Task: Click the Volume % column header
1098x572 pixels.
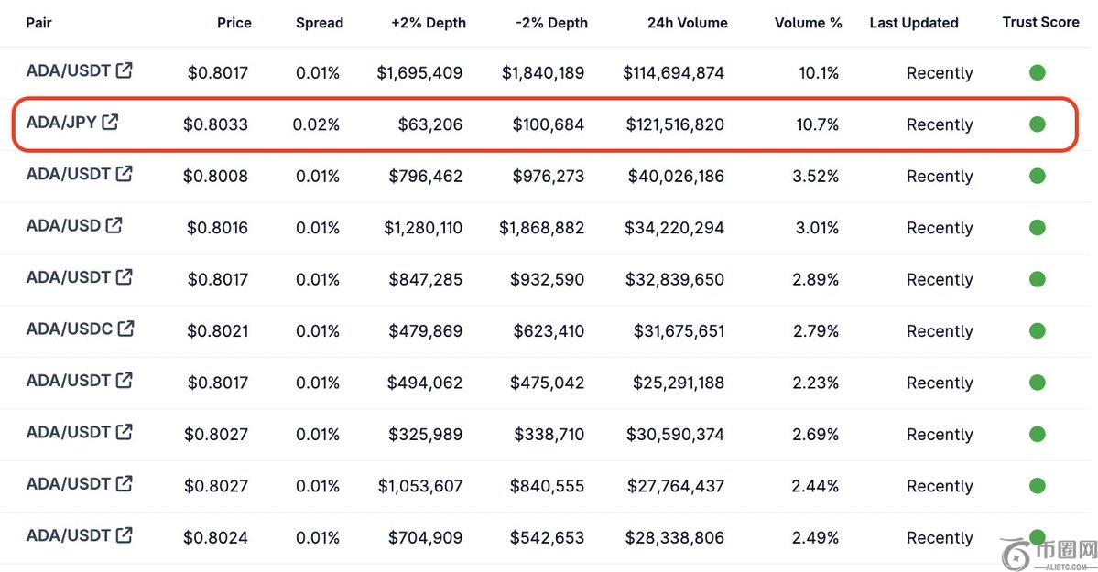Action: click(808, 23)
